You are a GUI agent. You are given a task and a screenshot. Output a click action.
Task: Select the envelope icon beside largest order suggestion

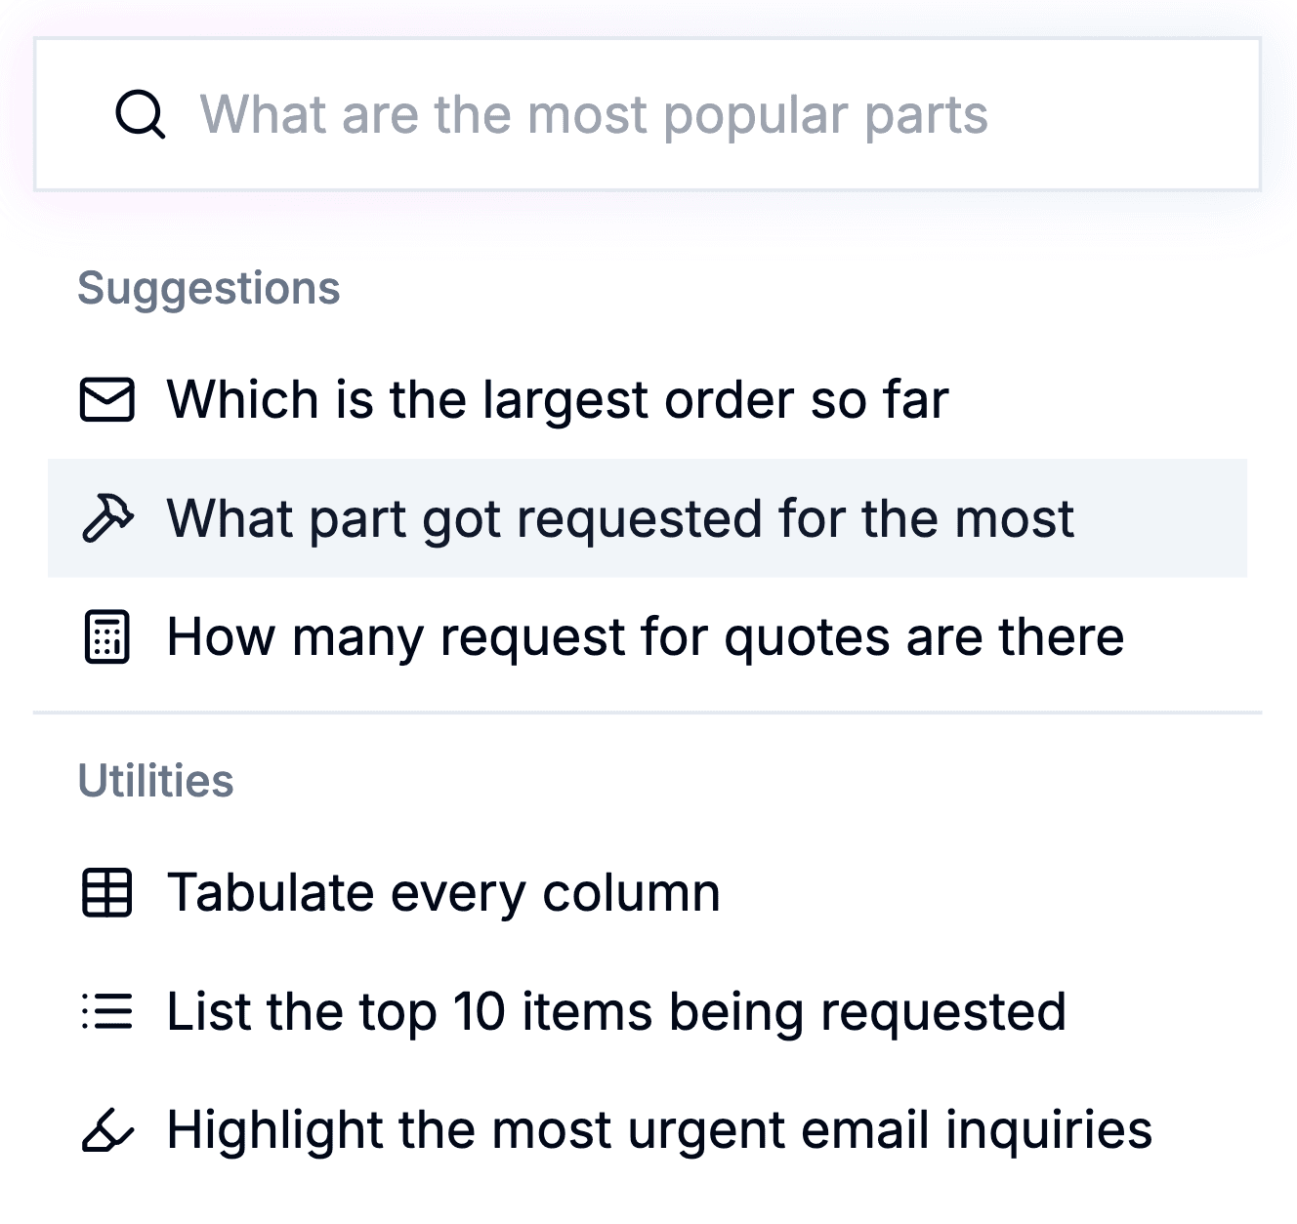[x=107, y=399]
